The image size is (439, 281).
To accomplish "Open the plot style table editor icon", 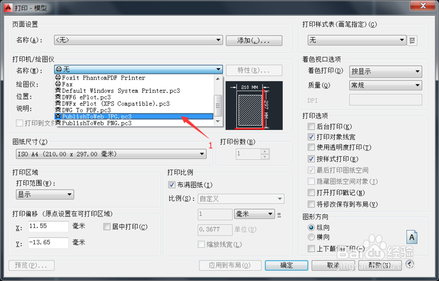I will tap(412, 40).
